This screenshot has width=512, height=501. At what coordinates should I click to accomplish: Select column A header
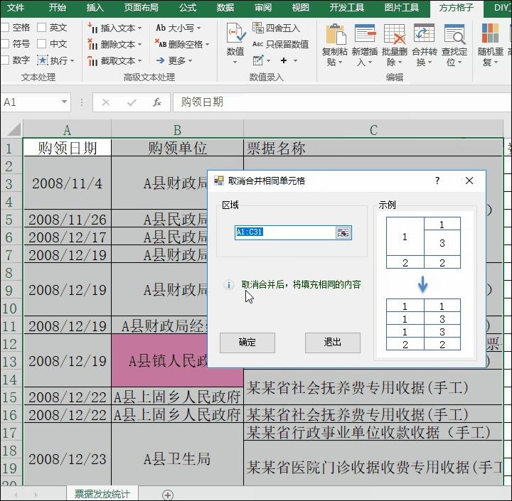click(x=67, y=130)
